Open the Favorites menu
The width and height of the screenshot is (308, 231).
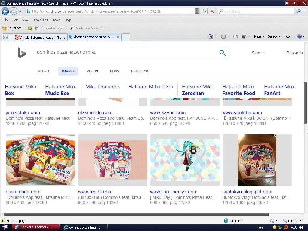tap(41, 20)
